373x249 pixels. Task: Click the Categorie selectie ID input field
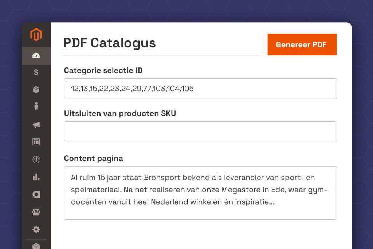coord(200,89)
